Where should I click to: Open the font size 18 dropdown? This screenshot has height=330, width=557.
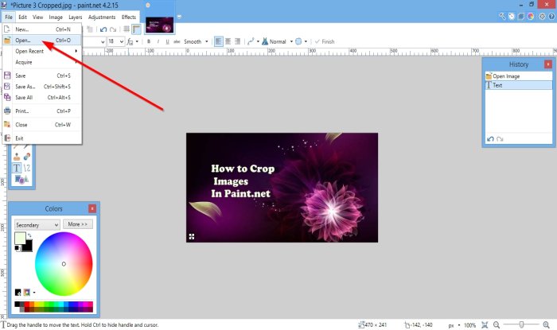click(121, 41)
